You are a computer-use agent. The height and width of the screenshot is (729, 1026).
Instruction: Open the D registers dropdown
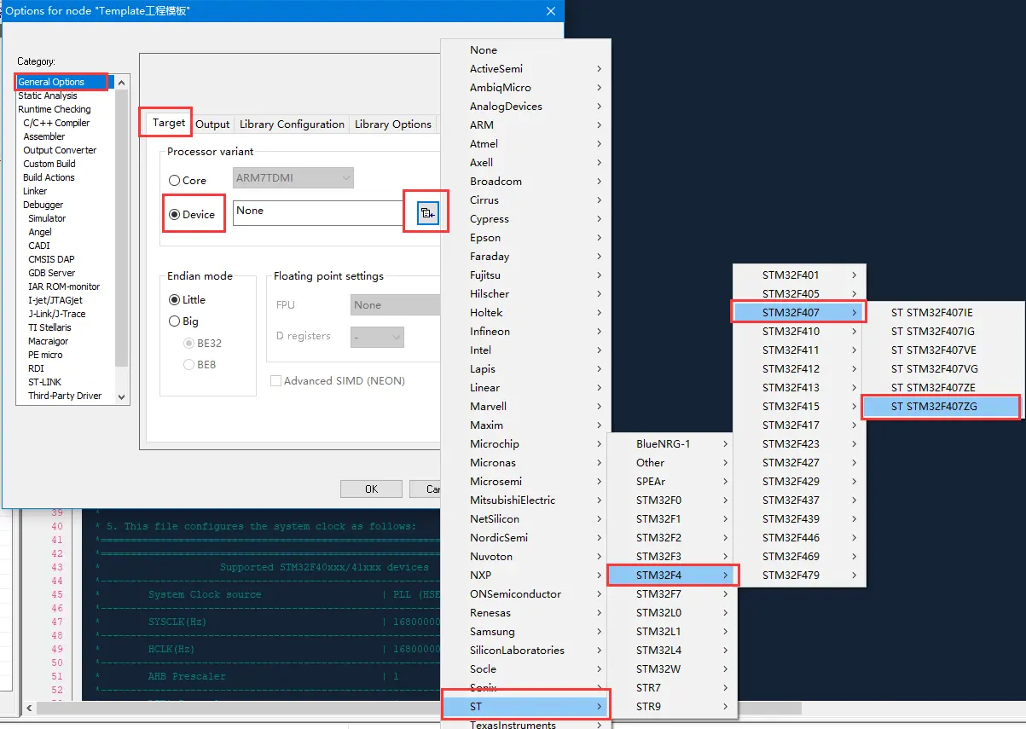[x=377, y=337]
